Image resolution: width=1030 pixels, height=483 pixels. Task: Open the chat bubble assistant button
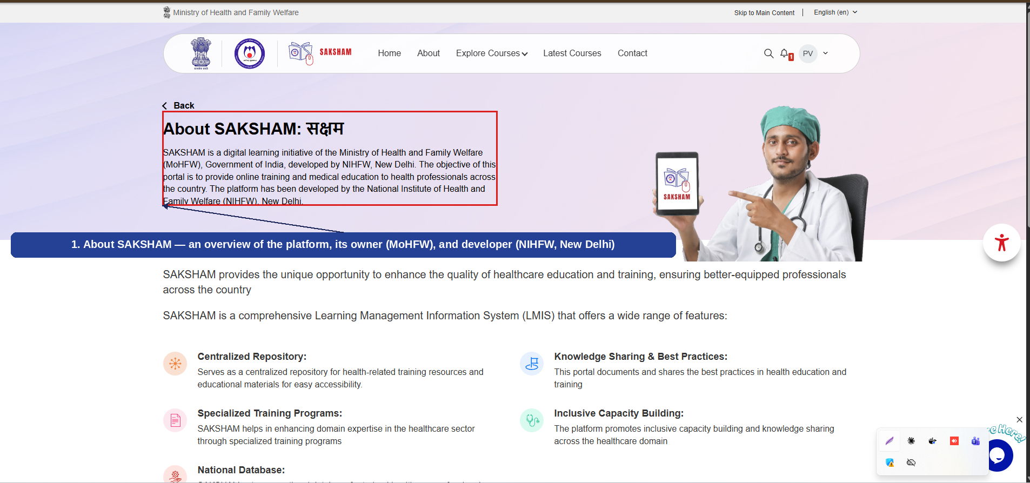(x=999, y=456)
